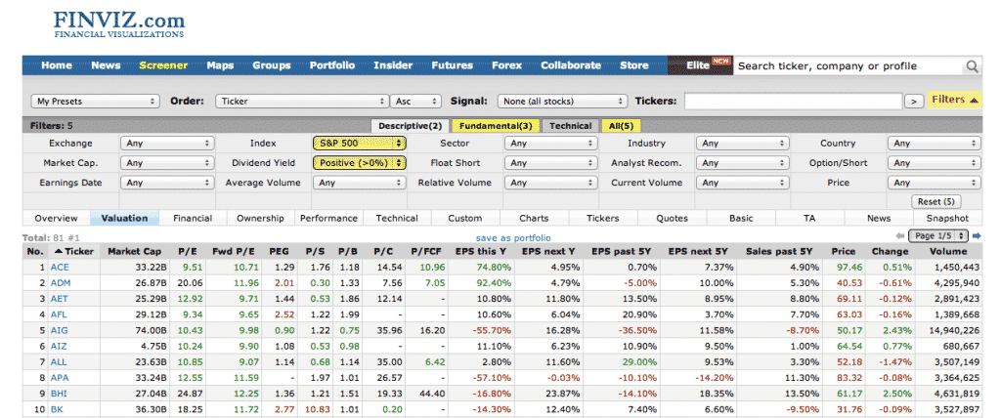Open the Float Short filter dropdown
The width and height of the screenshot is (1001, 418).
pos(551,163)
